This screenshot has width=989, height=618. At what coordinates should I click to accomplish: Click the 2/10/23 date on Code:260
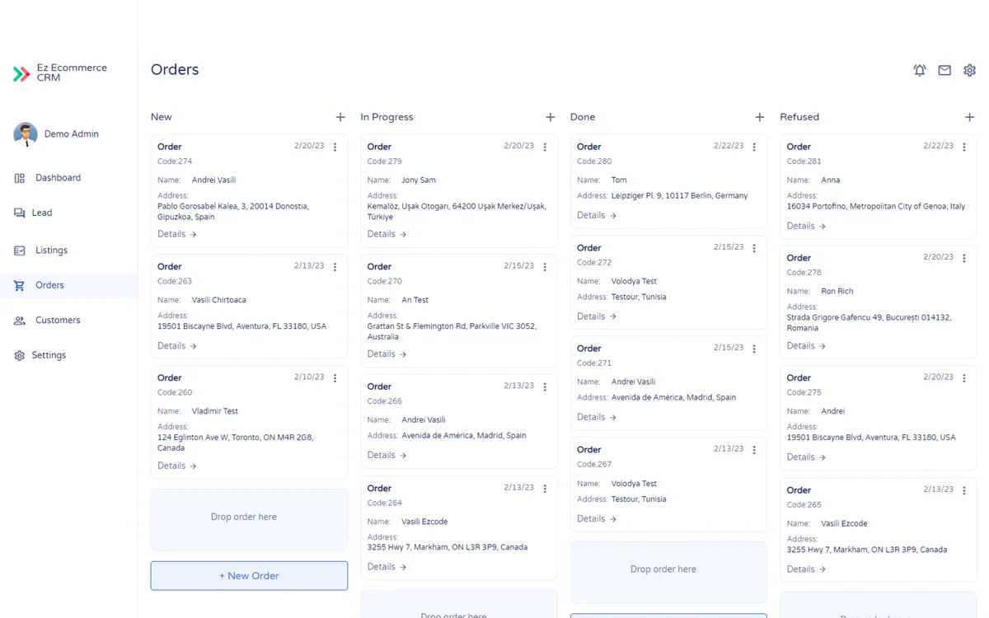pyautogui.click(x=309, y=377)
